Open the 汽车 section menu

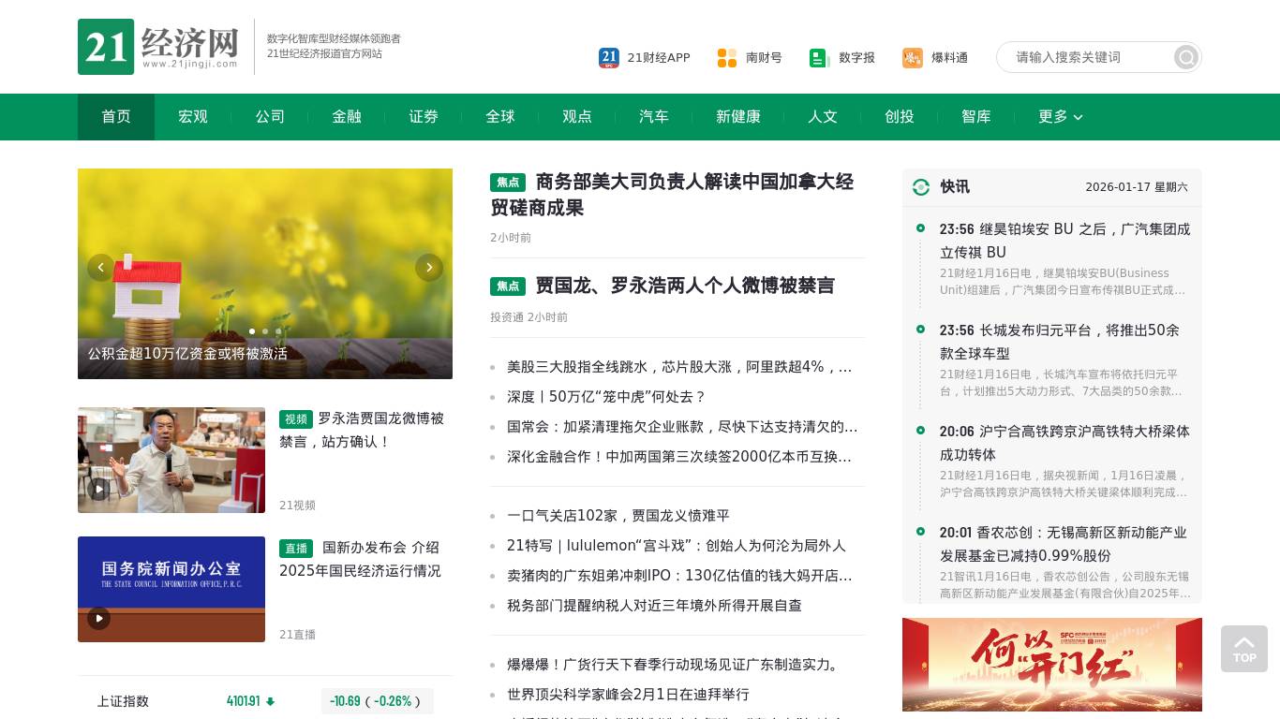[x=653, y=117]
